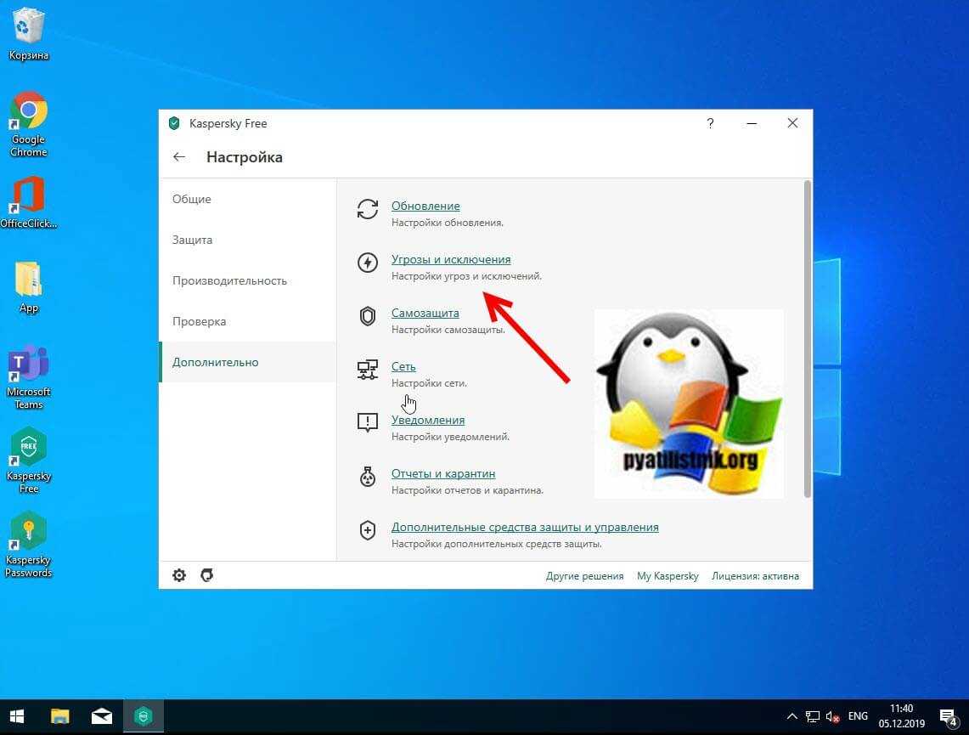Click the Notifications exclamation icon
The image size is (969, 735).
coord(367,423)
